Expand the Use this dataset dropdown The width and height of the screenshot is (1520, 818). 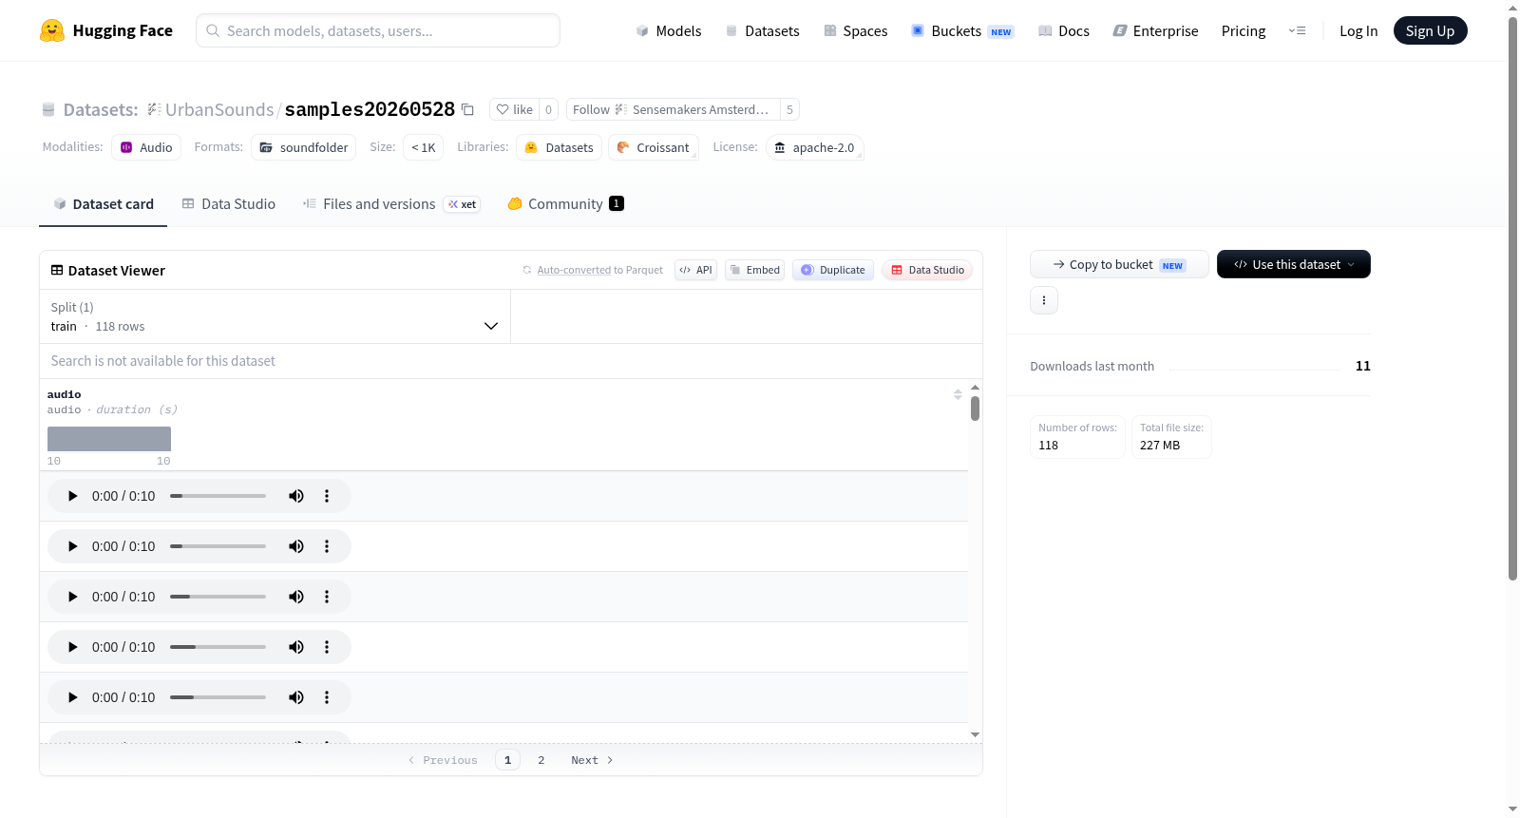(x=1294, y=264)
